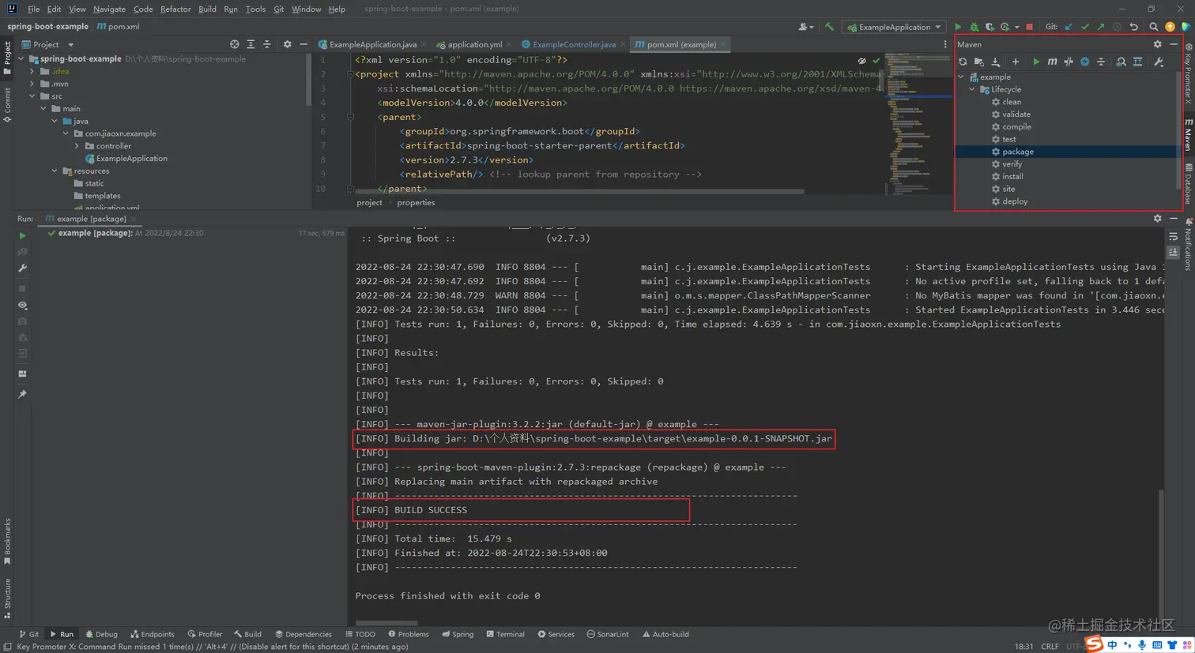Open run-with-profiler dropdown arrow
The width and height of the screenshot is (1195, 653).
[1016, 27]
